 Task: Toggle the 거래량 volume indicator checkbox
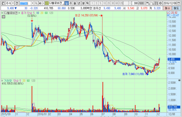coord(2,80)
